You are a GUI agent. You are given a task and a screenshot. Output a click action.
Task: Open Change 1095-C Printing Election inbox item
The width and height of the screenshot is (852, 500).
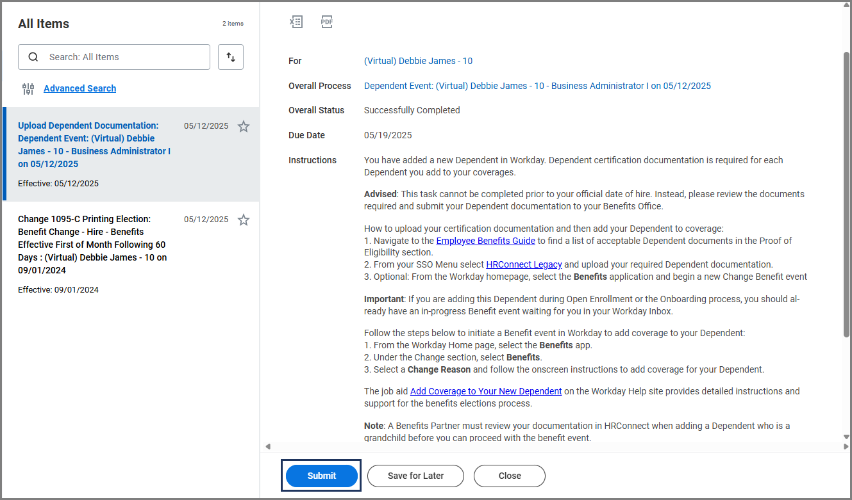coord(94,245)
